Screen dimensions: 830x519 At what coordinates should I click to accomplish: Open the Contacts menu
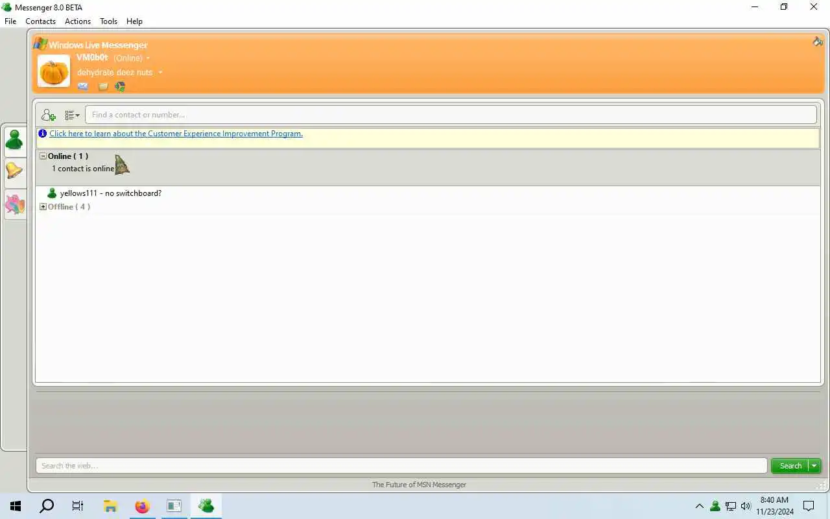pos(40,21)
